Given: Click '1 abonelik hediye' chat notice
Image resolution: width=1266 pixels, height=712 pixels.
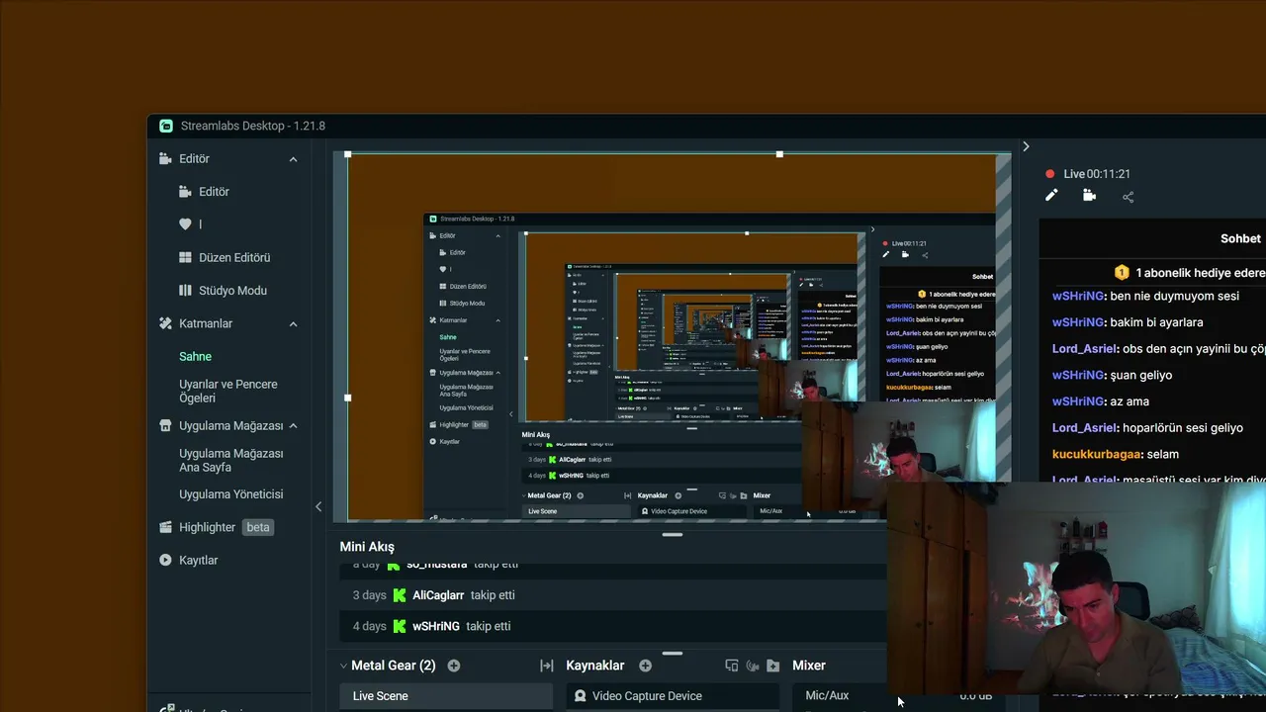Looking at the screenshot, I should [x=1200, y=273].
